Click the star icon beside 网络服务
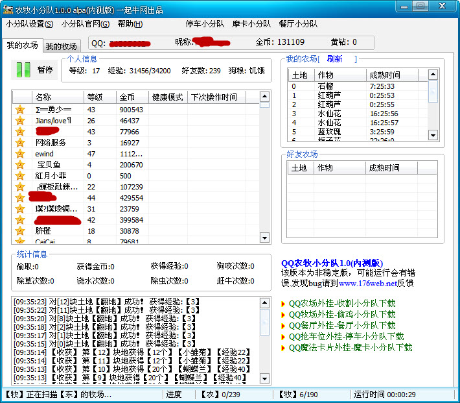This screenshot has height=403, width=460. tap(20, 143)
